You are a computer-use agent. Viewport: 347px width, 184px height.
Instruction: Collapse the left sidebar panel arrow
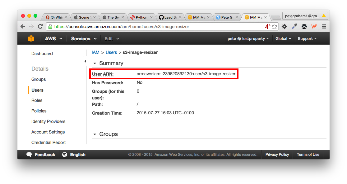(85, 61)
